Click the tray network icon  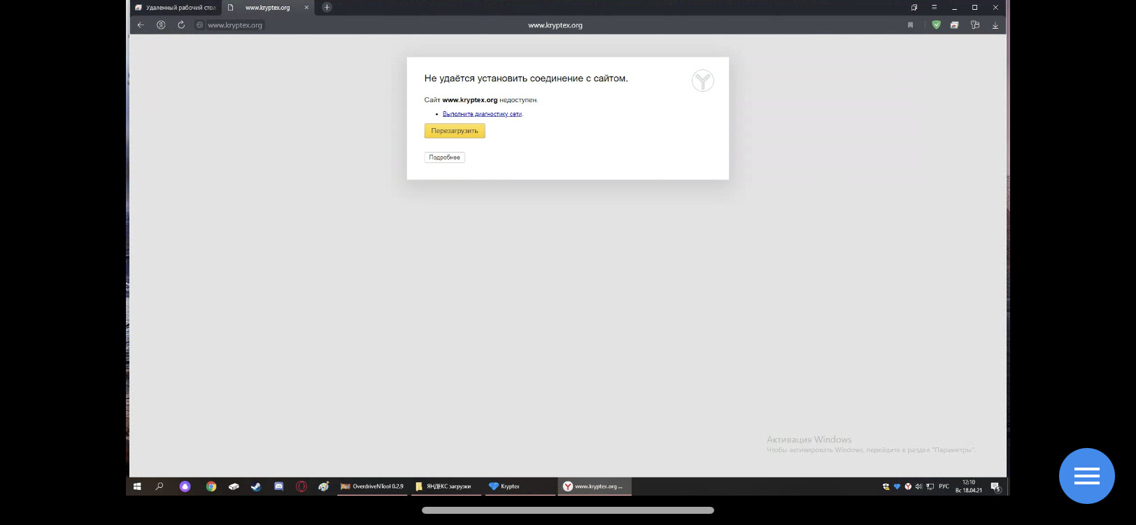click(930, 486)
